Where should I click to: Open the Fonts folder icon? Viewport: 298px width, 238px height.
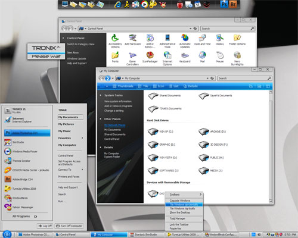click(115, 57)
